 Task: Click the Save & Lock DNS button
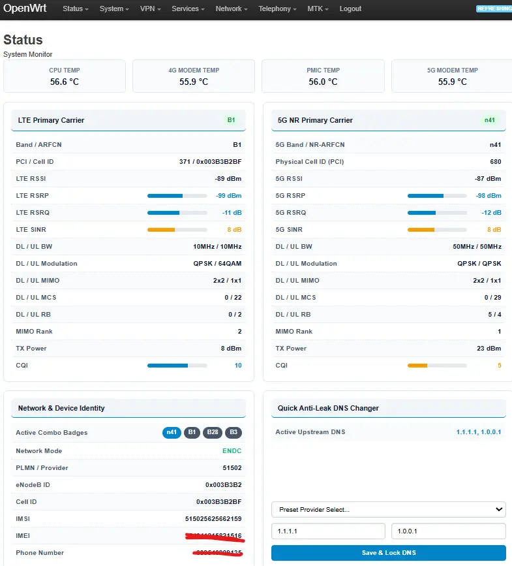click(x=388, y=553)
